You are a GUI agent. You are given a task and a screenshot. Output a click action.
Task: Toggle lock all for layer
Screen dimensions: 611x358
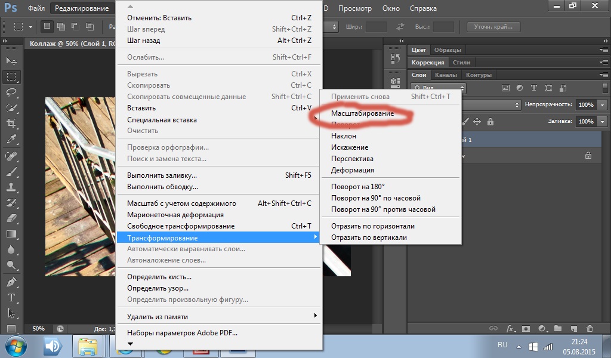[x=490, y=122]
